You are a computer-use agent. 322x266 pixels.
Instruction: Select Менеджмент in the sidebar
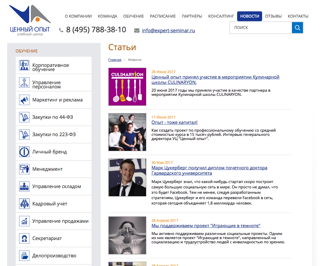pos(54,169)
